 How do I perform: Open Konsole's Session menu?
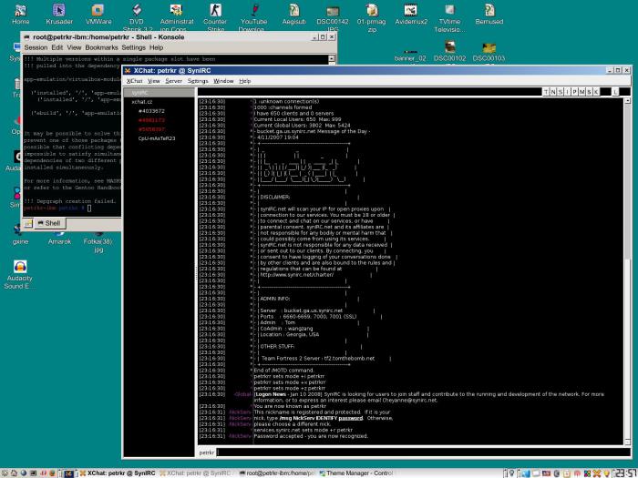(x=36, y=47)
